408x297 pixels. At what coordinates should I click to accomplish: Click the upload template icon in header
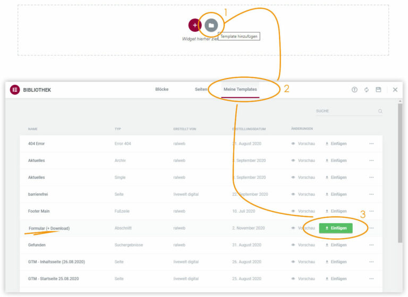pyautogui.click(x=354, y=90)
